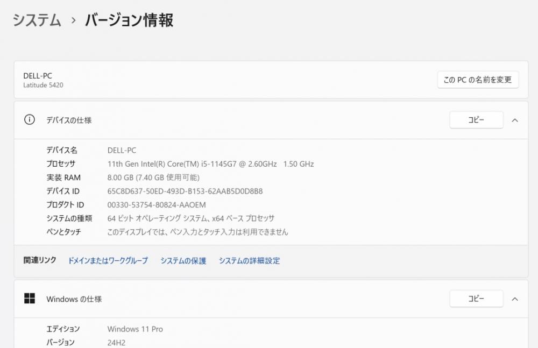This screenshot has height=348, width=538.
Task: Click この PC の名前を変更 button
Action: pos(478,80)
